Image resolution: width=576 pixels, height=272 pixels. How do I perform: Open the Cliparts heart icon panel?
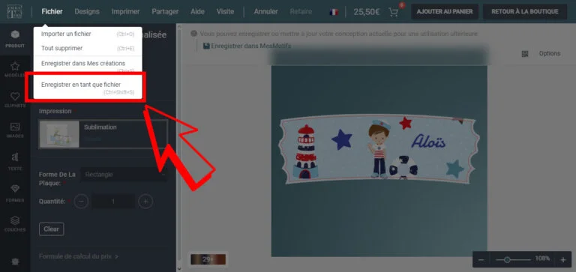15,100
